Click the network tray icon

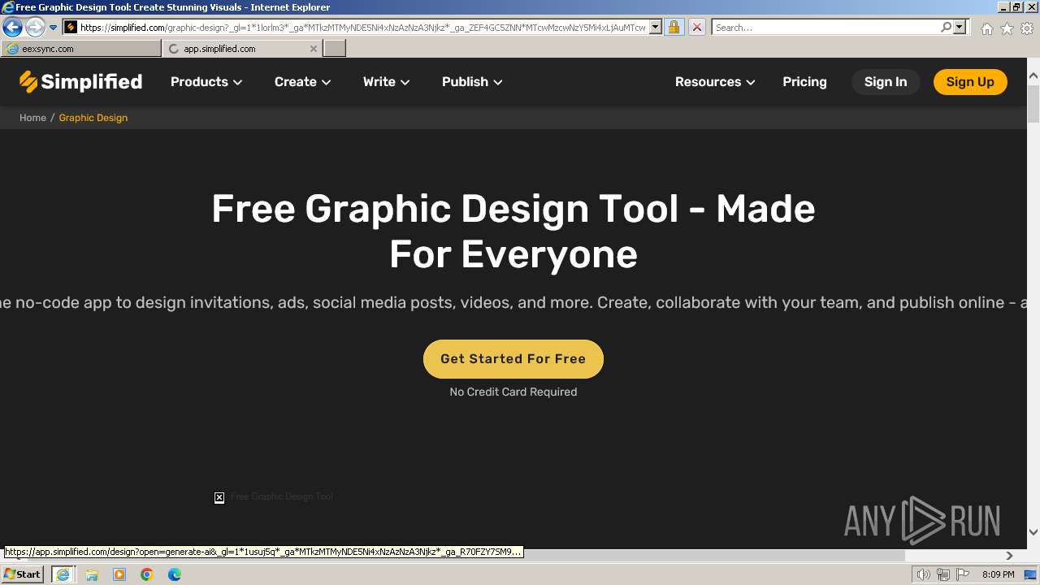[x=943, y=575]
